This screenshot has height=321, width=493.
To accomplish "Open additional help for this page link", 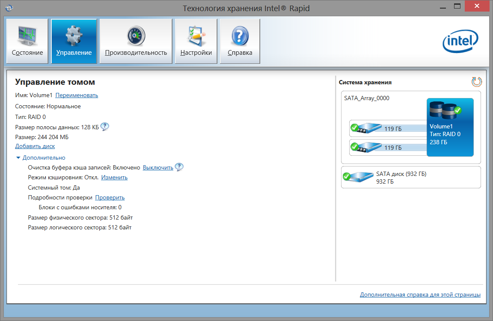I will pyautogui.click(x=420, y=294).
